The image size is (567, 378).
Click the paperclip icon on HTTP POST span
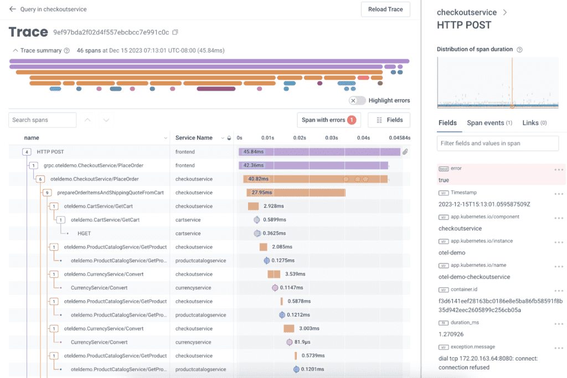[x=405, y=151]
